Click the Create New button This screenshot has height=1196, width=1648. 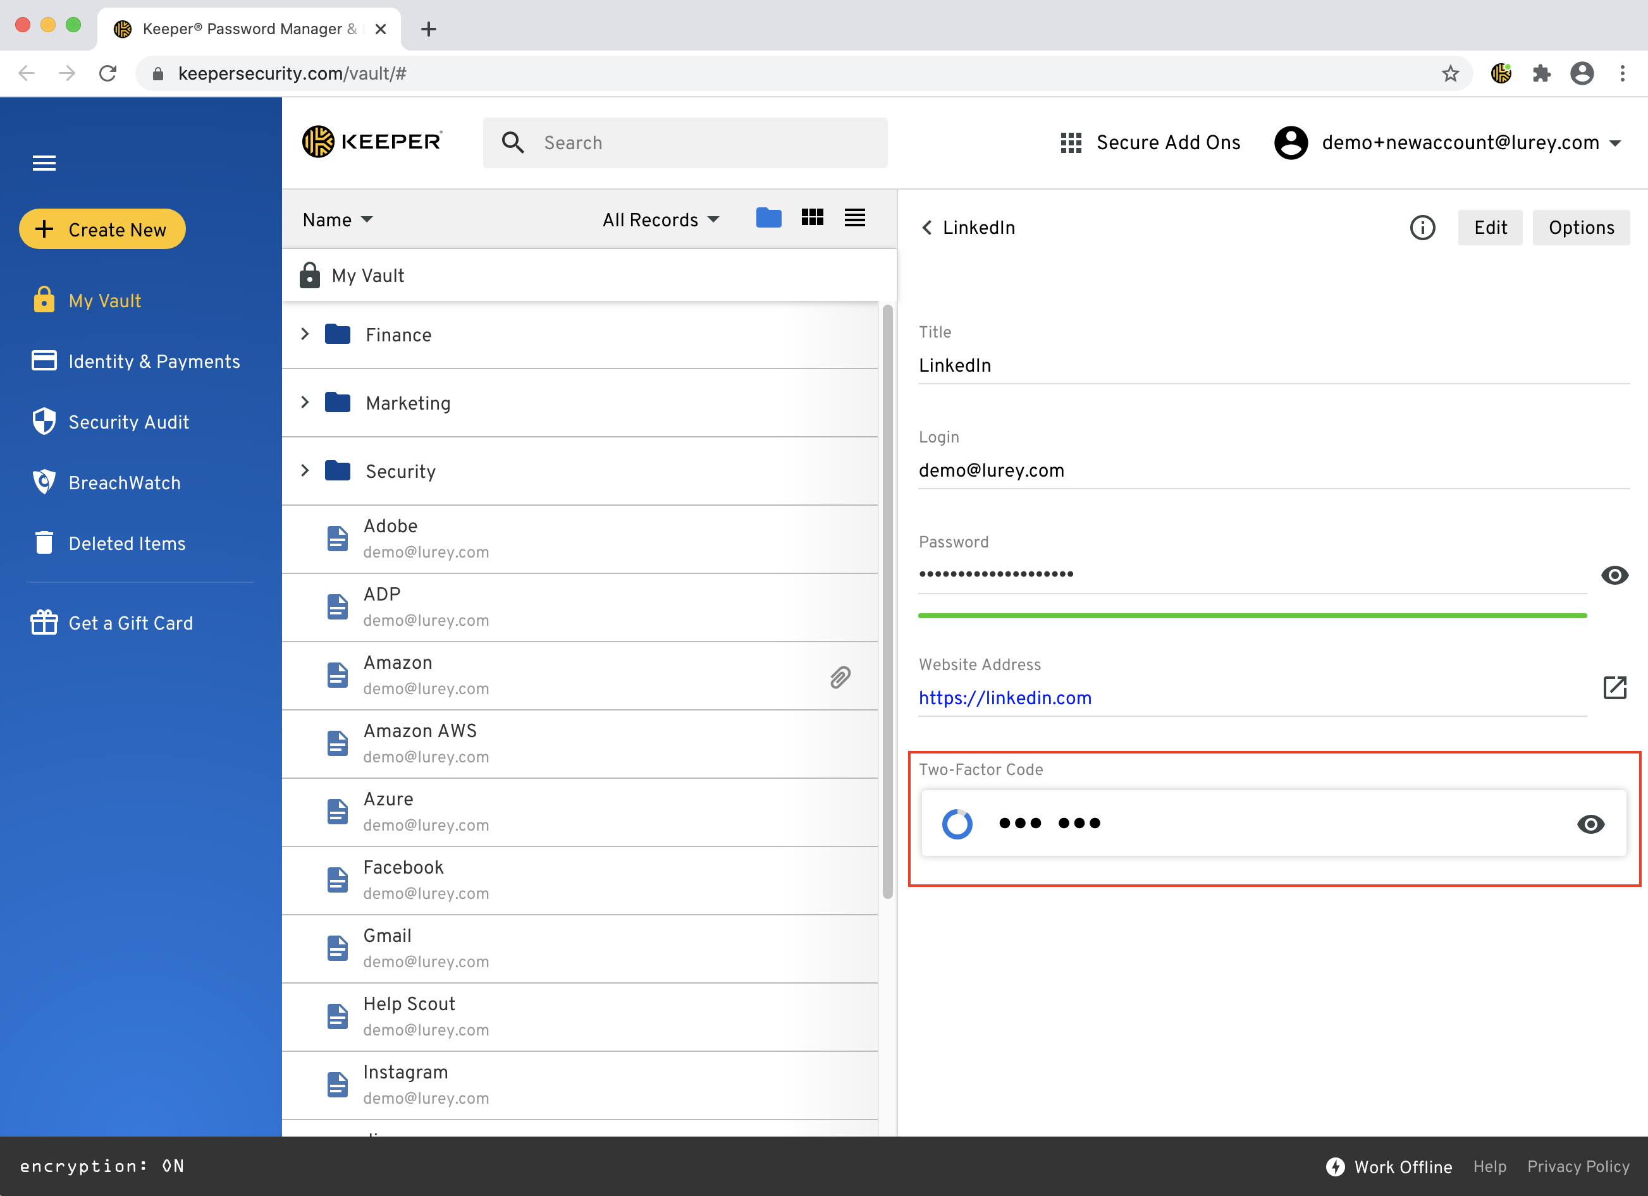(x=102, y=229)
